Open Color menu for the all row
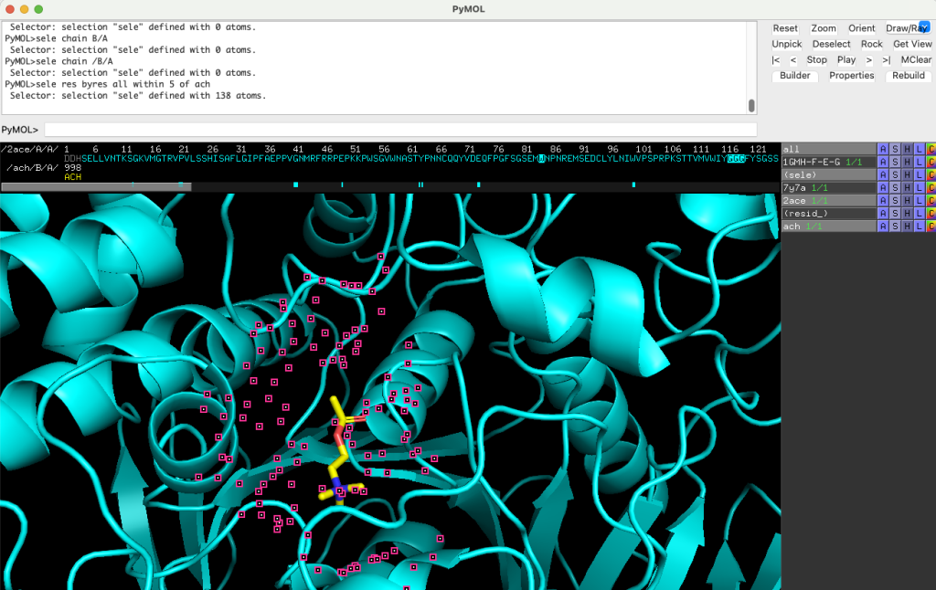Image resolution: width=936 pixels, height=590 pixels. click(931, 149)
